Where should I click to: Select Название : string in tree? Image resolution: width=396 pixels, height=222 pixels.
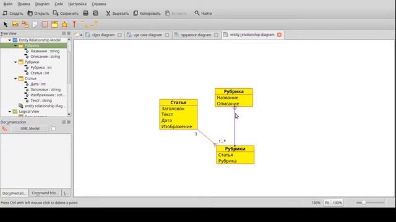(45, 51)
